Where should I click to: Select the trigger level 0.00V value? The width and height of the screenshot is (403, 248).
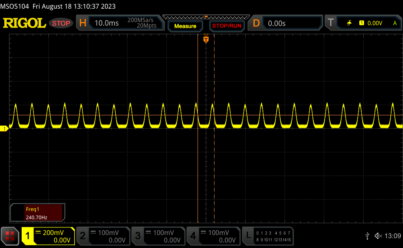[x=375, y=23]
